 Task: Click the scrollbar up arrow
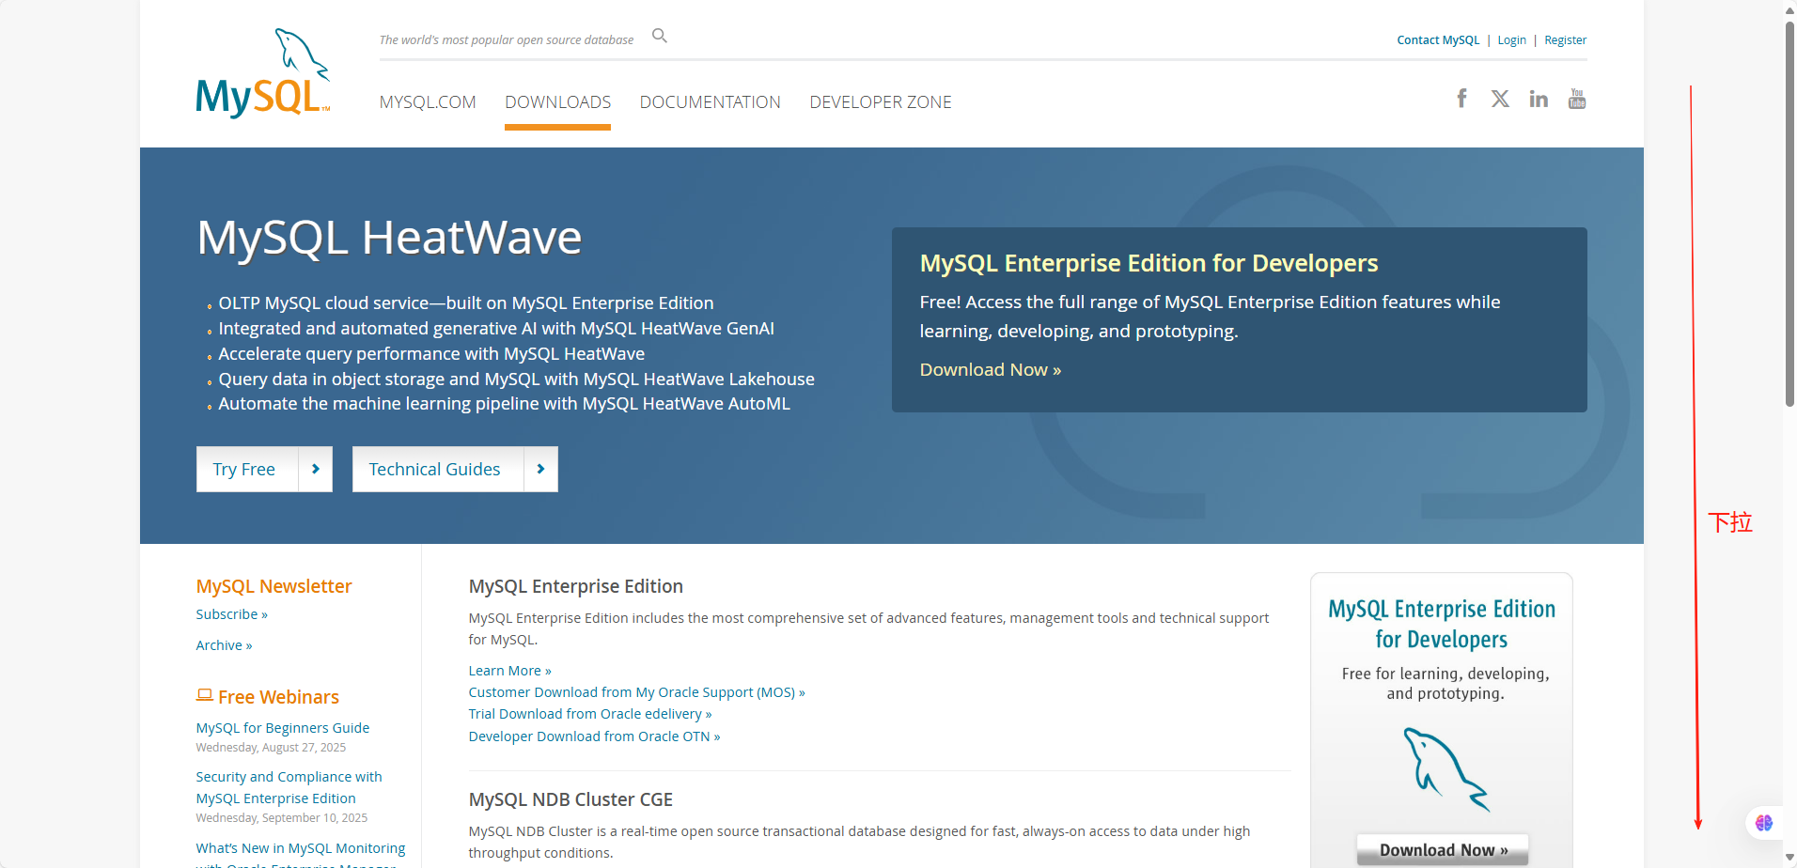pos(1789,9)
